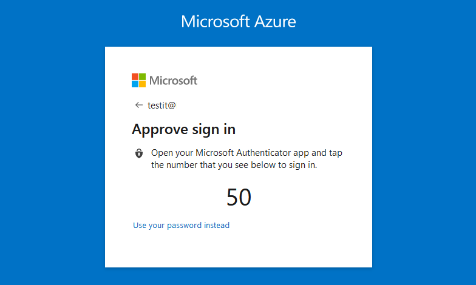Select the testit@ account name
The width and height of the screenshot is (476, 285).
(161, 105)
